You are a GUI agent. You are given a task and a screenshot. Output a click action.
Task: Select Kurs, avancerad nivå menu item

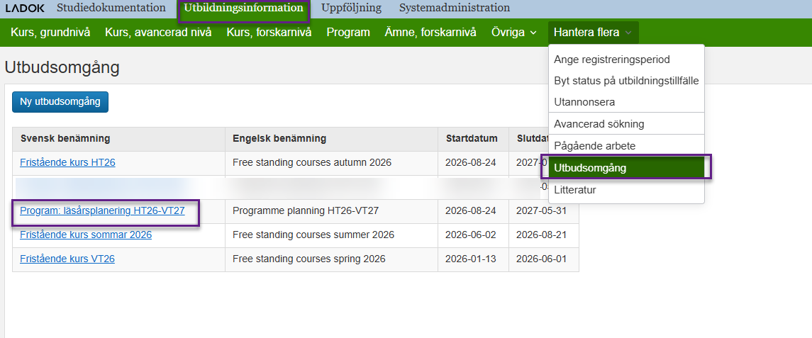click(x=158, y=33)
